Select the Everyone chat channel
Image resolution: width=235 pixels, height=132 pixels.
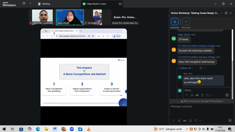175,22
